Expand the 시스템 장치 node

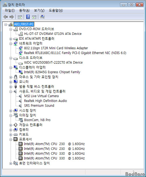(11, 111)
